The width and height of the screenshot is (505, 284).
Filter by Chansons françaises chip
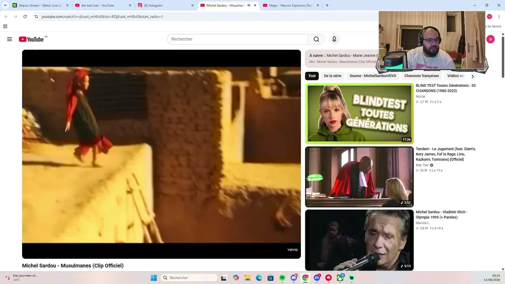pos(422,76)
